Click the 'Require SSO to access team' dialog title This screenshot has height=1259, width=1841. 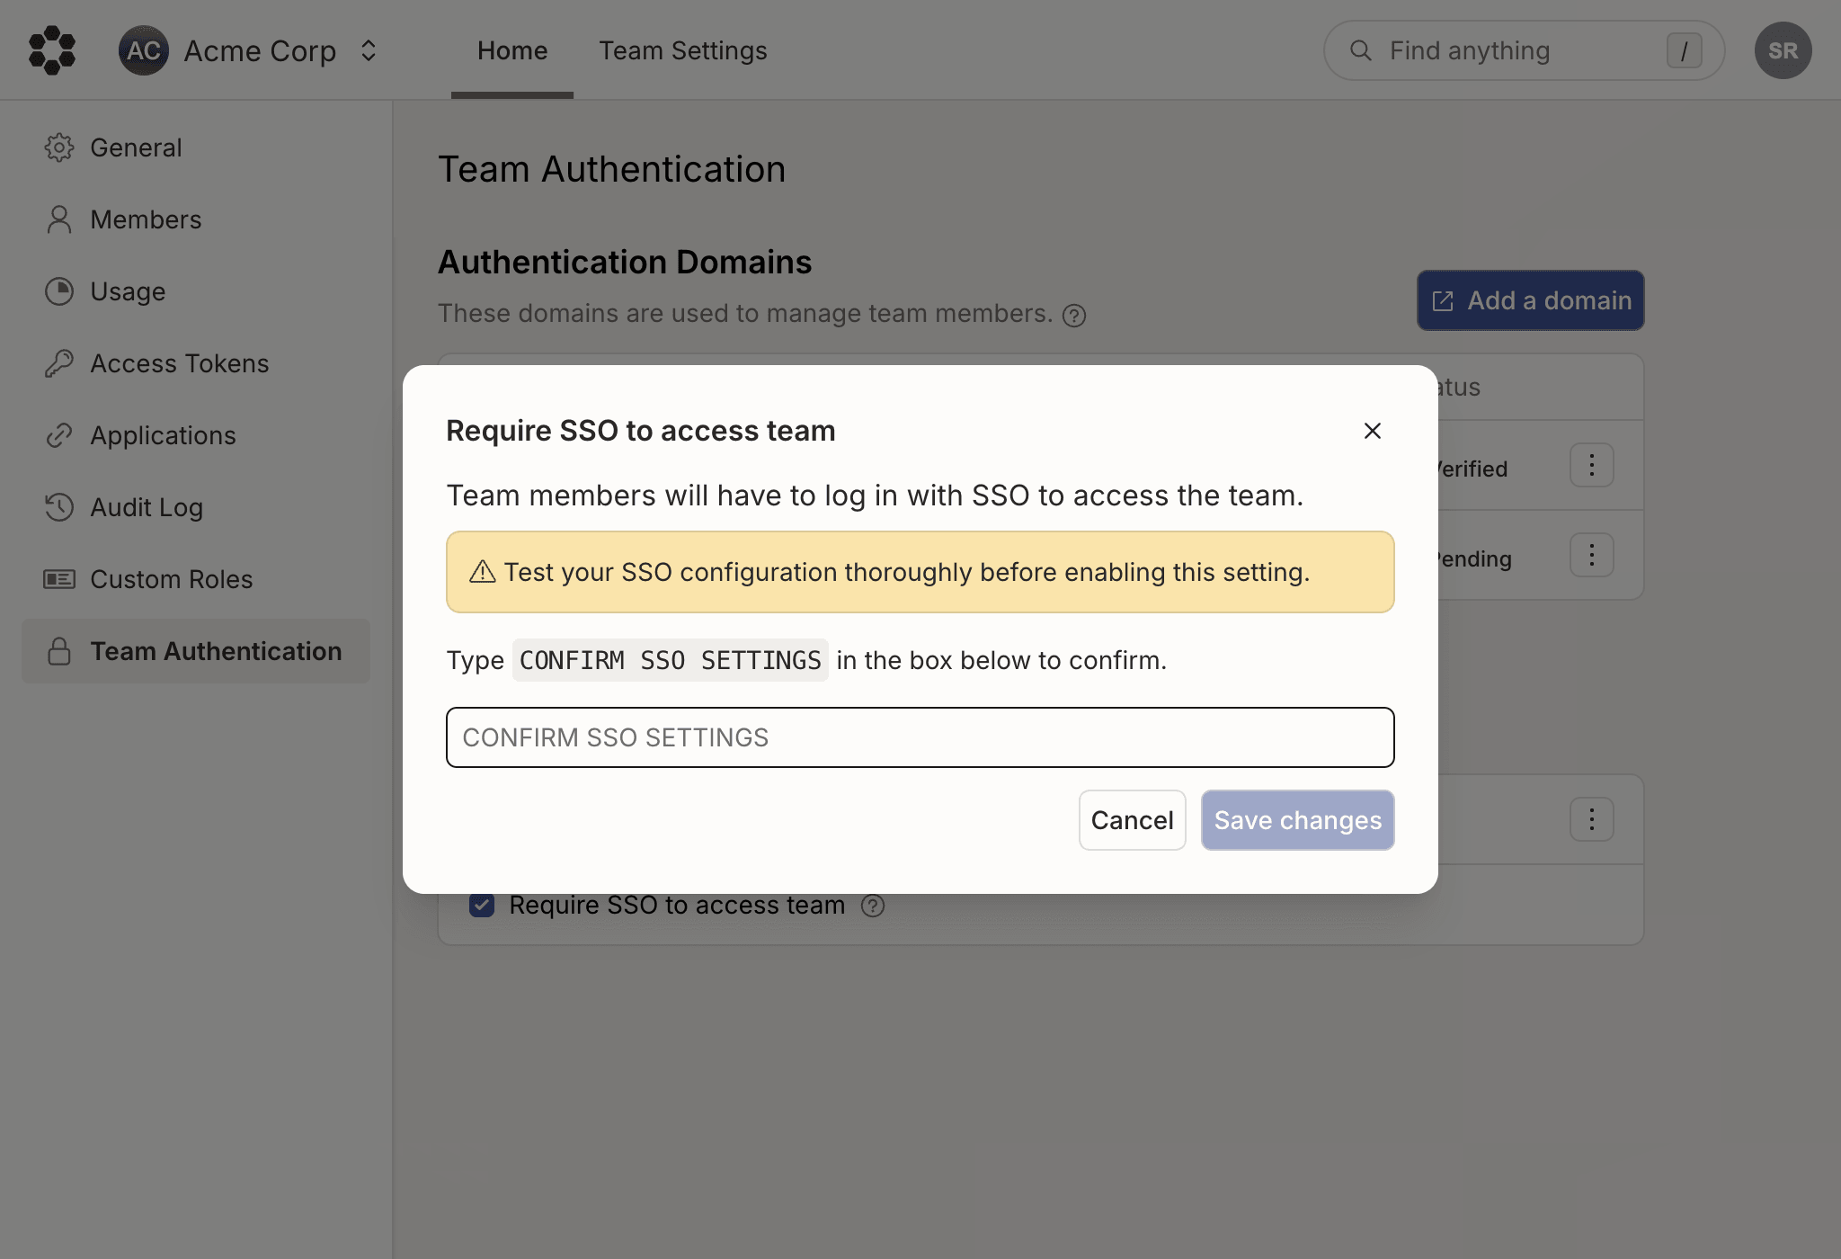[x=641, y=431]
